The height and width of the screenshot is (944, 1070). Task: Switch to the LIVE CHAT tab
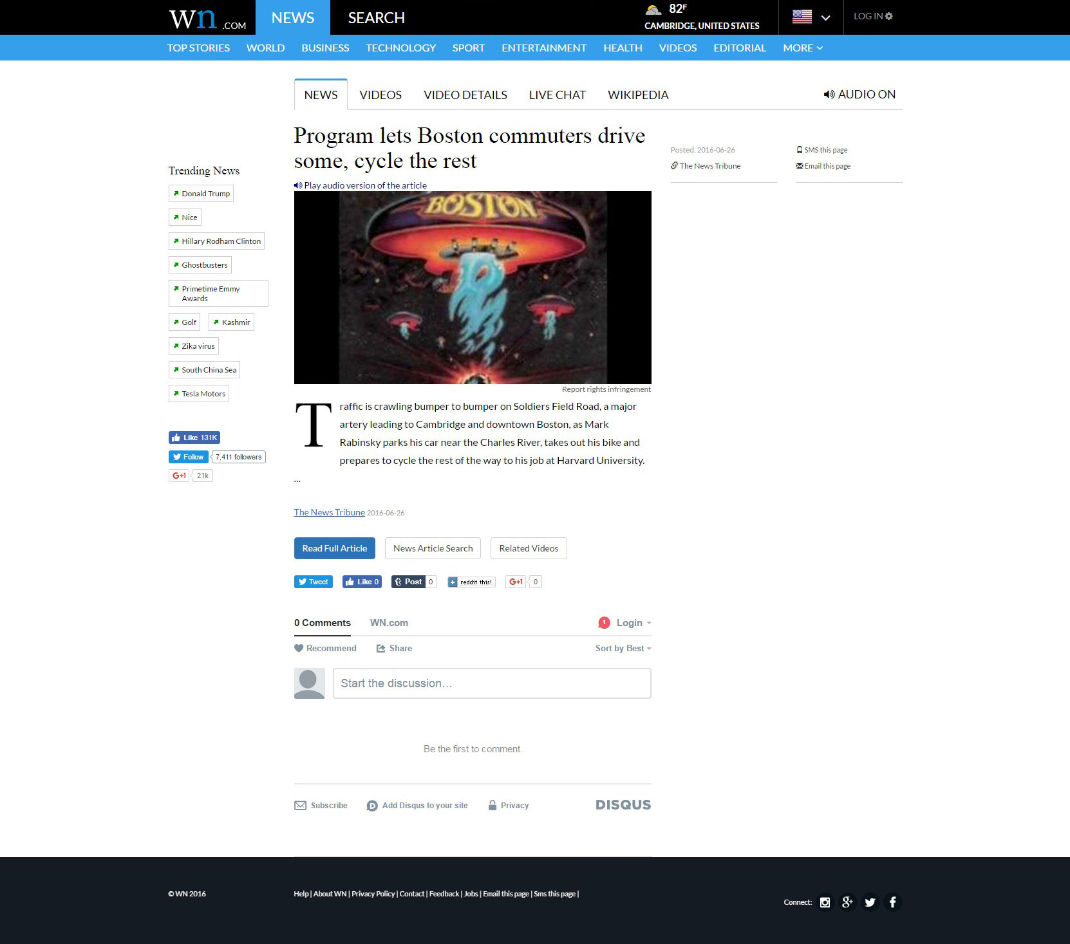tap(558, 95)
